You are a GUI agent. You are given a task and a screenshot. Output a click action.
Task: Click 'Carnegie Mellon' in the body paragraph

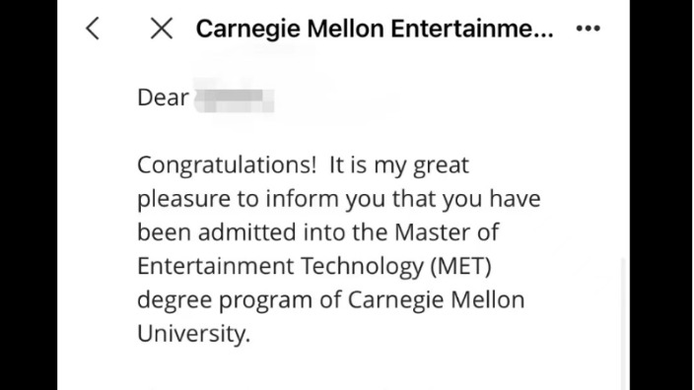click(x=436, y=300)
